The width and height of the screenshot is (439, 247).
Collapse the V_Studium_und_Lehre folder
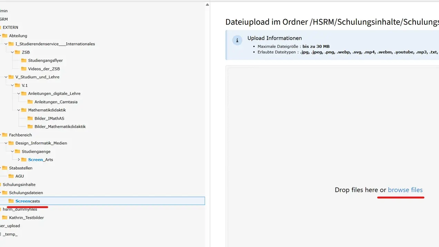coord(6,77)
